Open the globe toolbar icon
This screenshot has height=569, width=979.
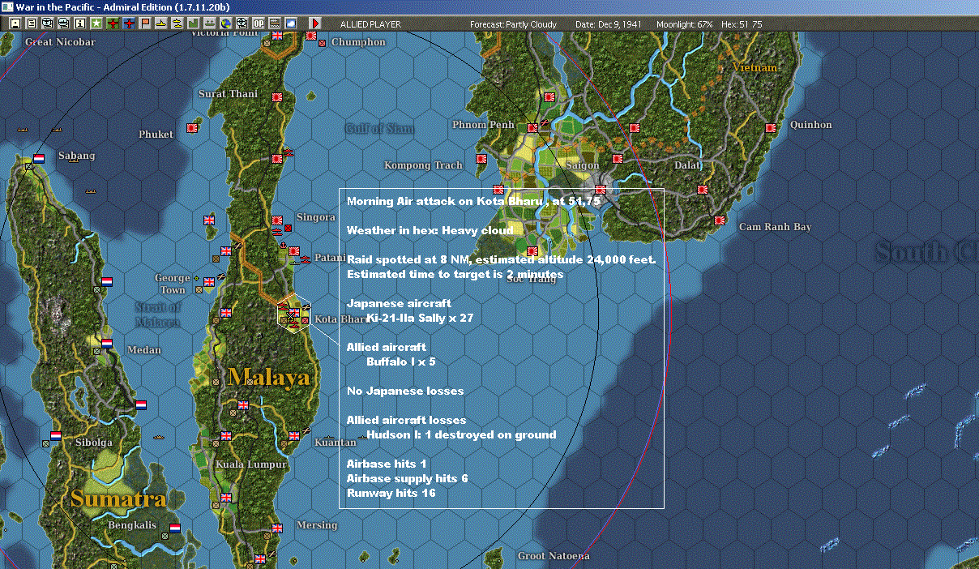(x=226, y=24)
